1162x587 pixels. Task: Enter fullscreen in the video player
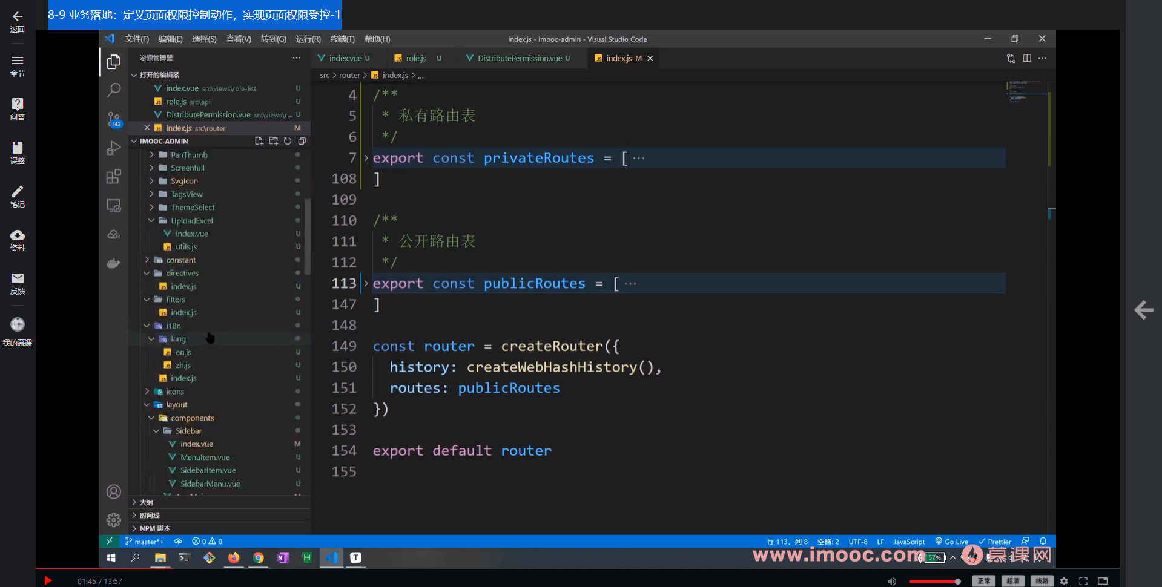pyautogui.click(x=1083, y=581)
